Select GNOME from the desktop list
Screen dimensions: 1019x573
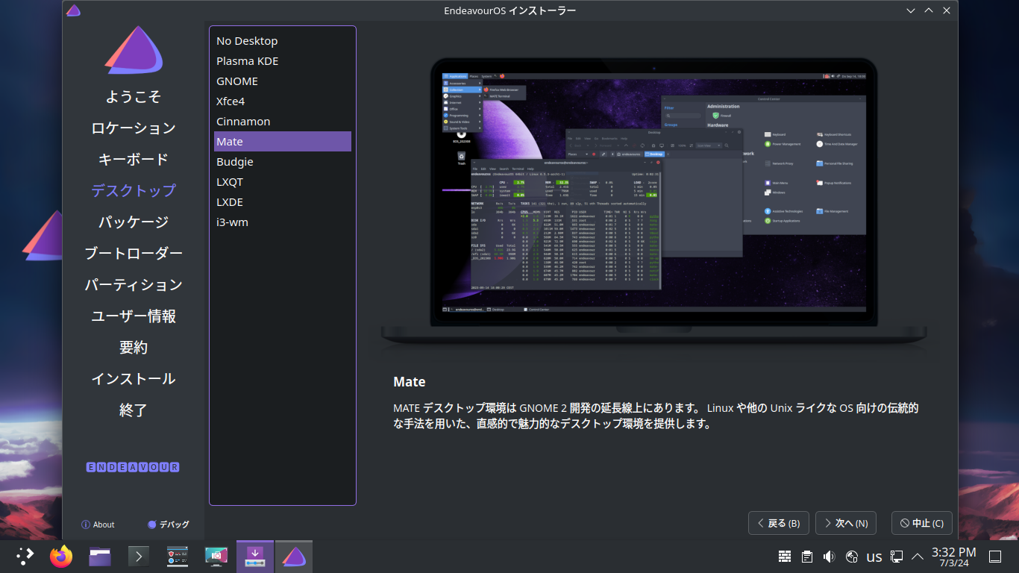[283, 81]
